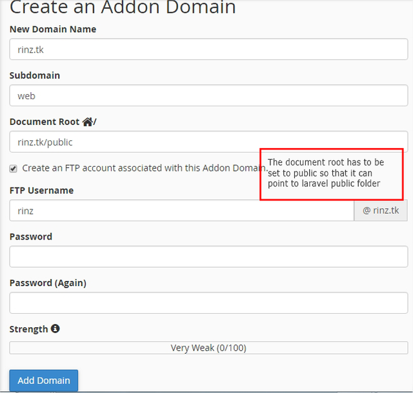The height and width of the screenshot is (393, 413).
Task: Click the Strength label text
Action: 28,329
